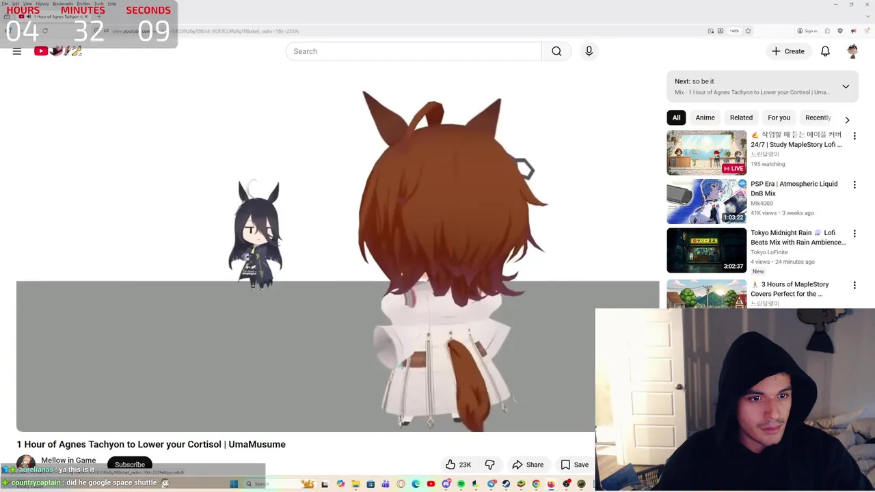Like the video with 23K likes
The height and width of the screenshot is (492, 875).
coord(458,465)
